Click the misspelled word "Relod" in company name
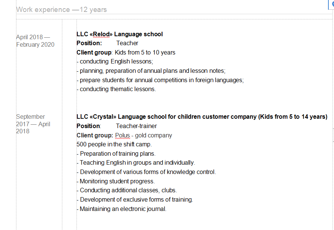Viewport: 334px width, 230px height. 101,34
